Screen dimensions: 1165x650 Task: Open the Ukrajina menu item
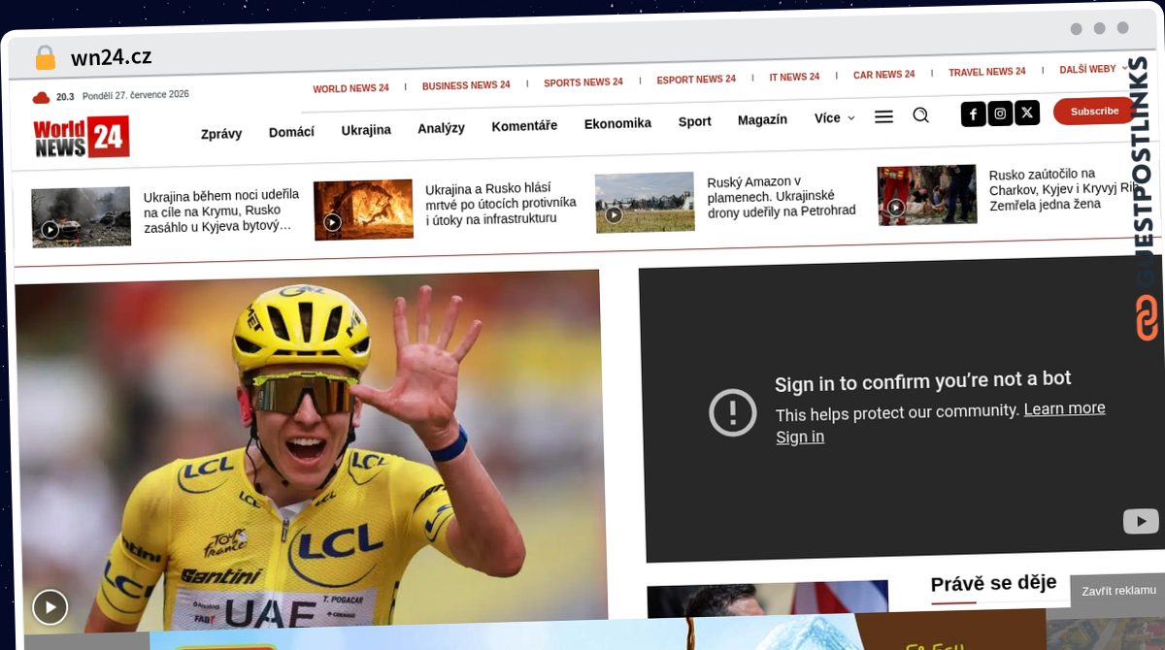point(366,130)
